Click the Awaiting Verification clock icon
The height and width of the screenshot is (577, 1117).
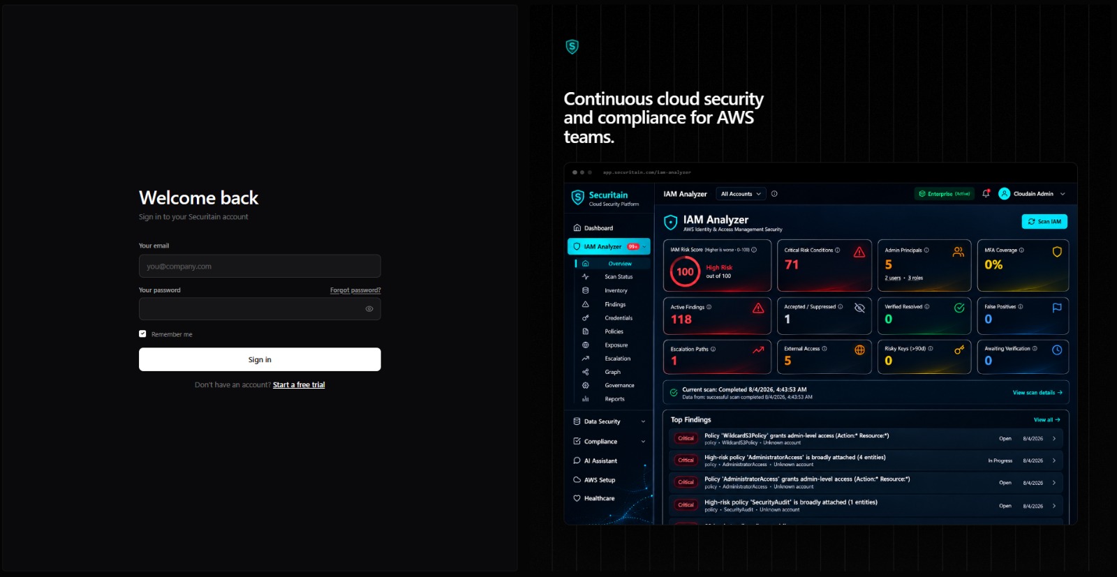(x=1057, y=350)
